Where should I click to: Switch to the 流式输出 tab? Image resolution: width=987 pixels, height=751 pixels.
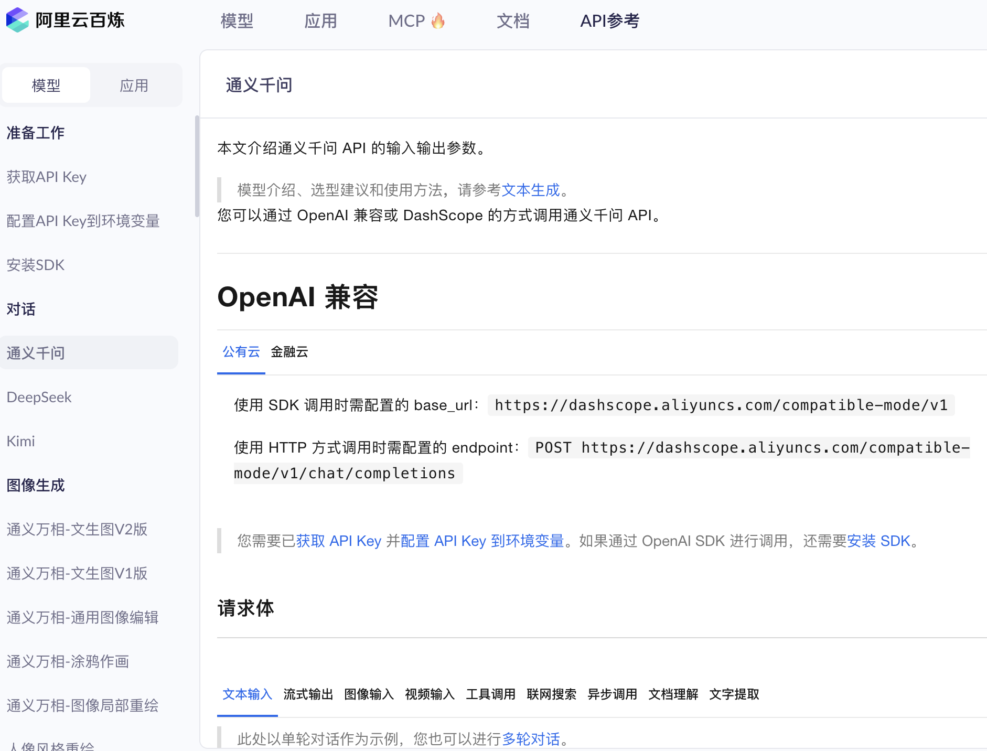coord(308,694)
